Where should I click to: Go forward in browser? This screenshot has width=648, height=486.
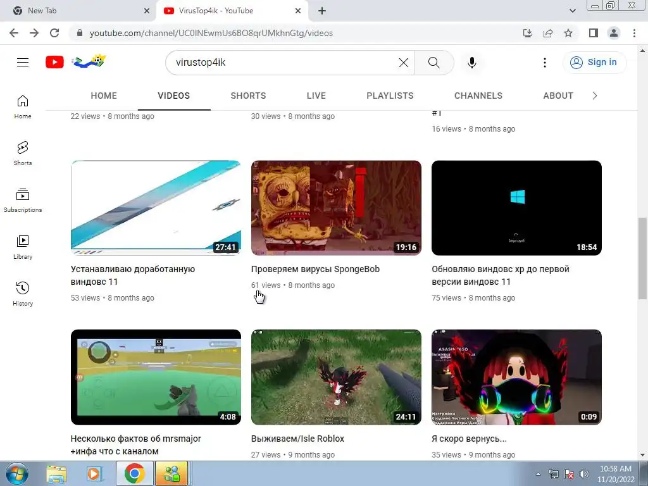(x=34, y=33)
